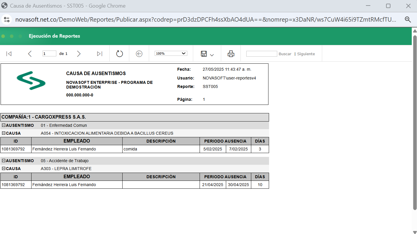Go to first report page
Image resolution: width=417 pixels, height=234 pixels.
pos(9,54)
